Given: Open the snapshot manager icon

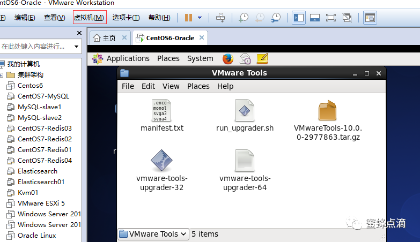Looking at the screenshot, I should (276, 18).
